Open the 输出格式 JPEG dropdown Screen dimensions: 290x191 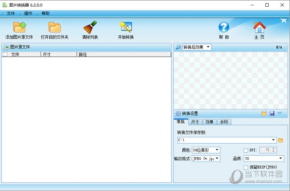click(x=217, y=158)
